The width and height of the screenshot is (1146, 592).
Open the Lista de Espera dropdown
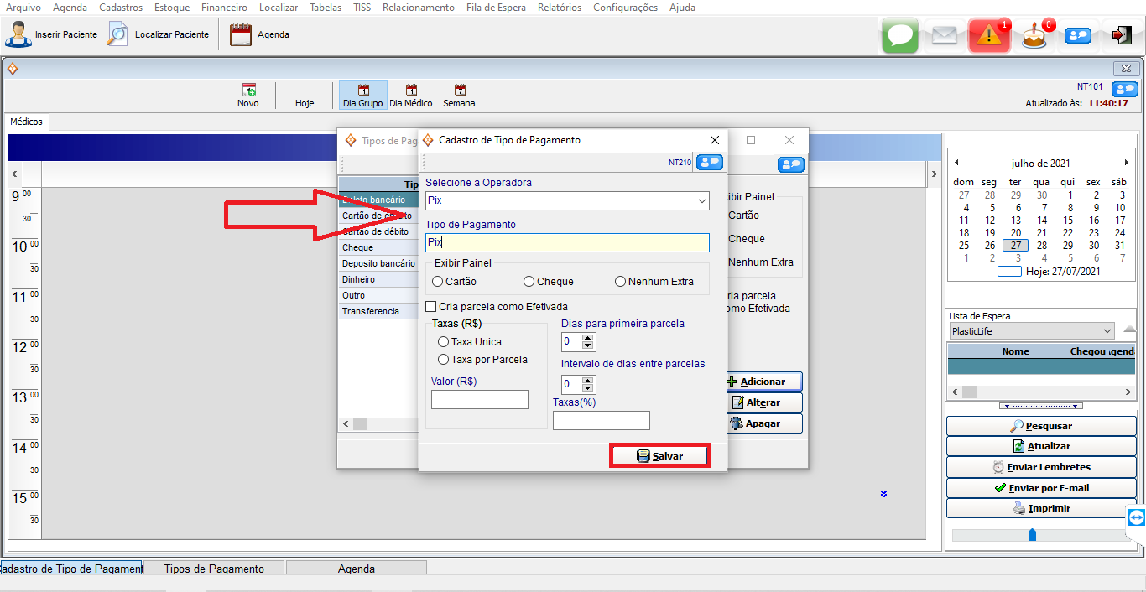click(x=1107, y=331)
